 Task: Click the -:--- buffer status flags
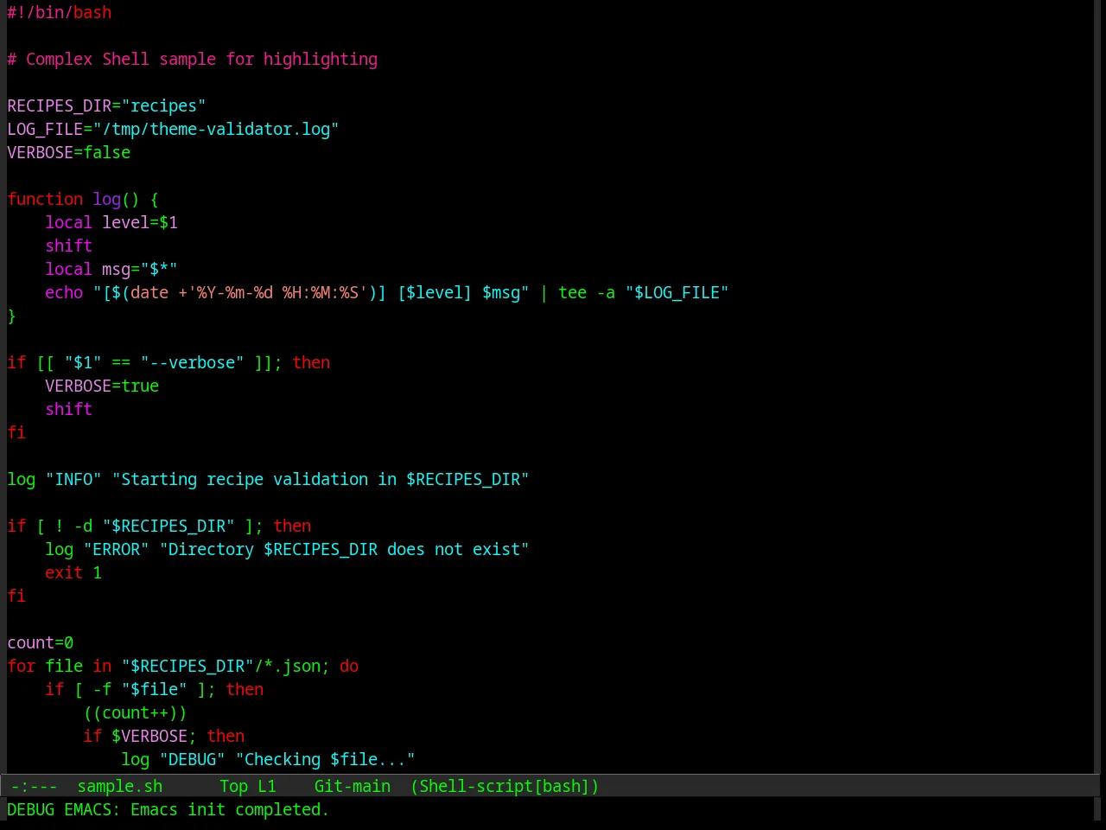34,786
